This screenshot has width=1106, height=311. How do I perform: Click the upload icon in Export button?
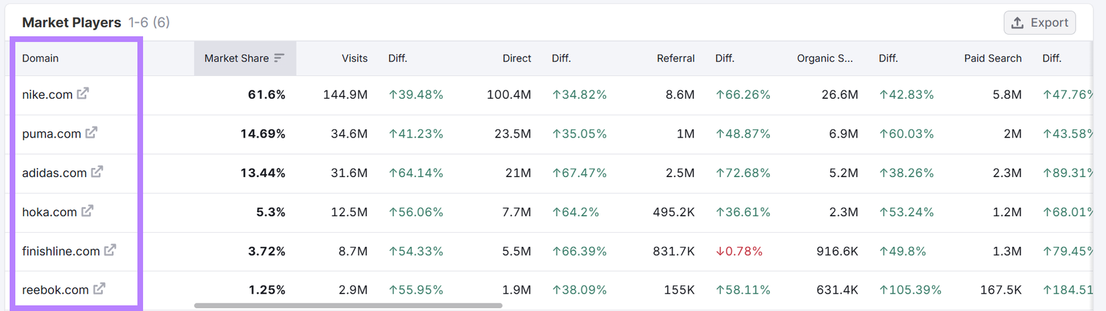pos(1018,23)
